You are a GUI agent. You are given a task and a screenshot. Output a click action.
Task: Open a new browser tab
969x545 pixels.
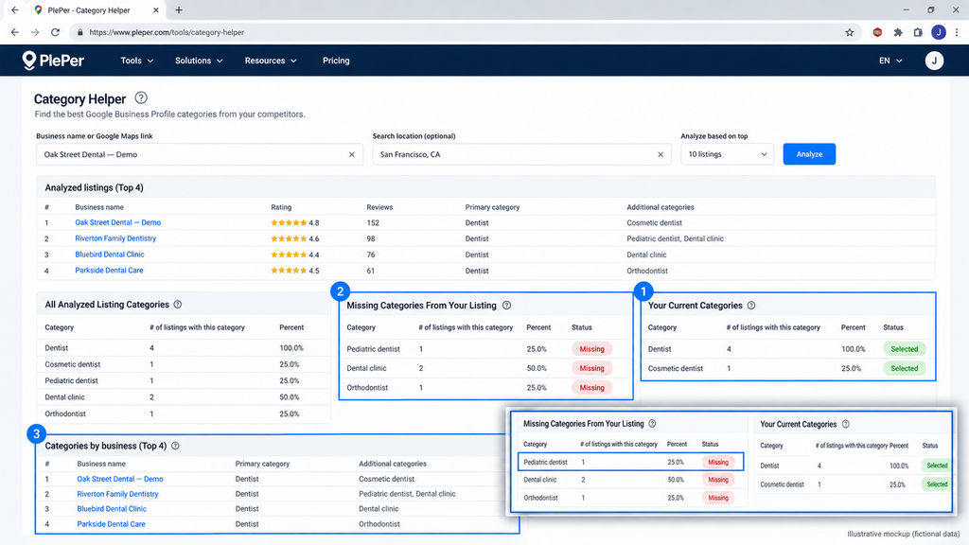179,9
